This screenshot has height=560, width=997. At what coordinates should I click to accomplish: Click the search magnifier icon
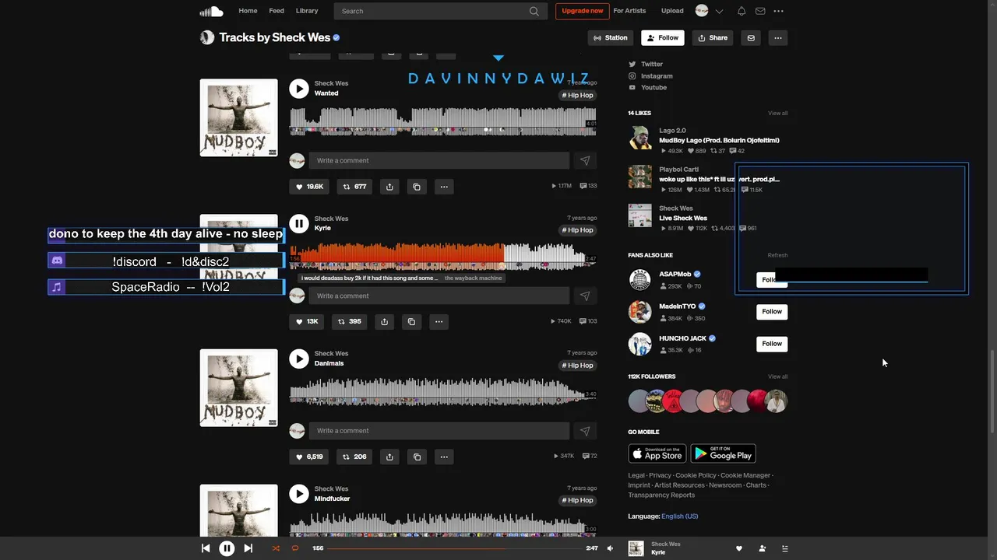(x=534, y=11)
